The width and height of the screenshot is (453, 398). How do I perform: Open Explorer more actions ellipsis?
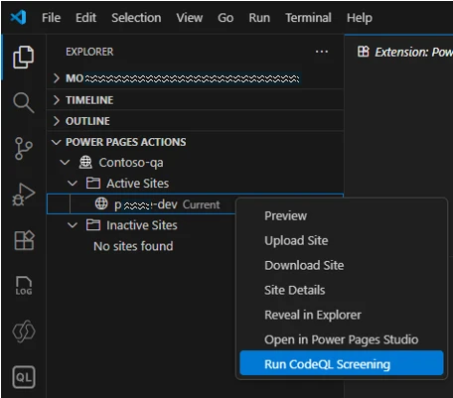click(x=322, y=52)
